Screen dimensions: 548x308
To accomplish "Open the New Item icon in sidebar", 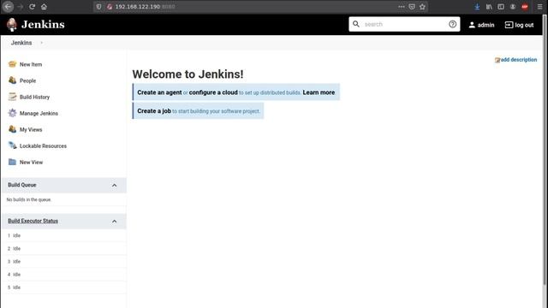I will coord(12,64).
